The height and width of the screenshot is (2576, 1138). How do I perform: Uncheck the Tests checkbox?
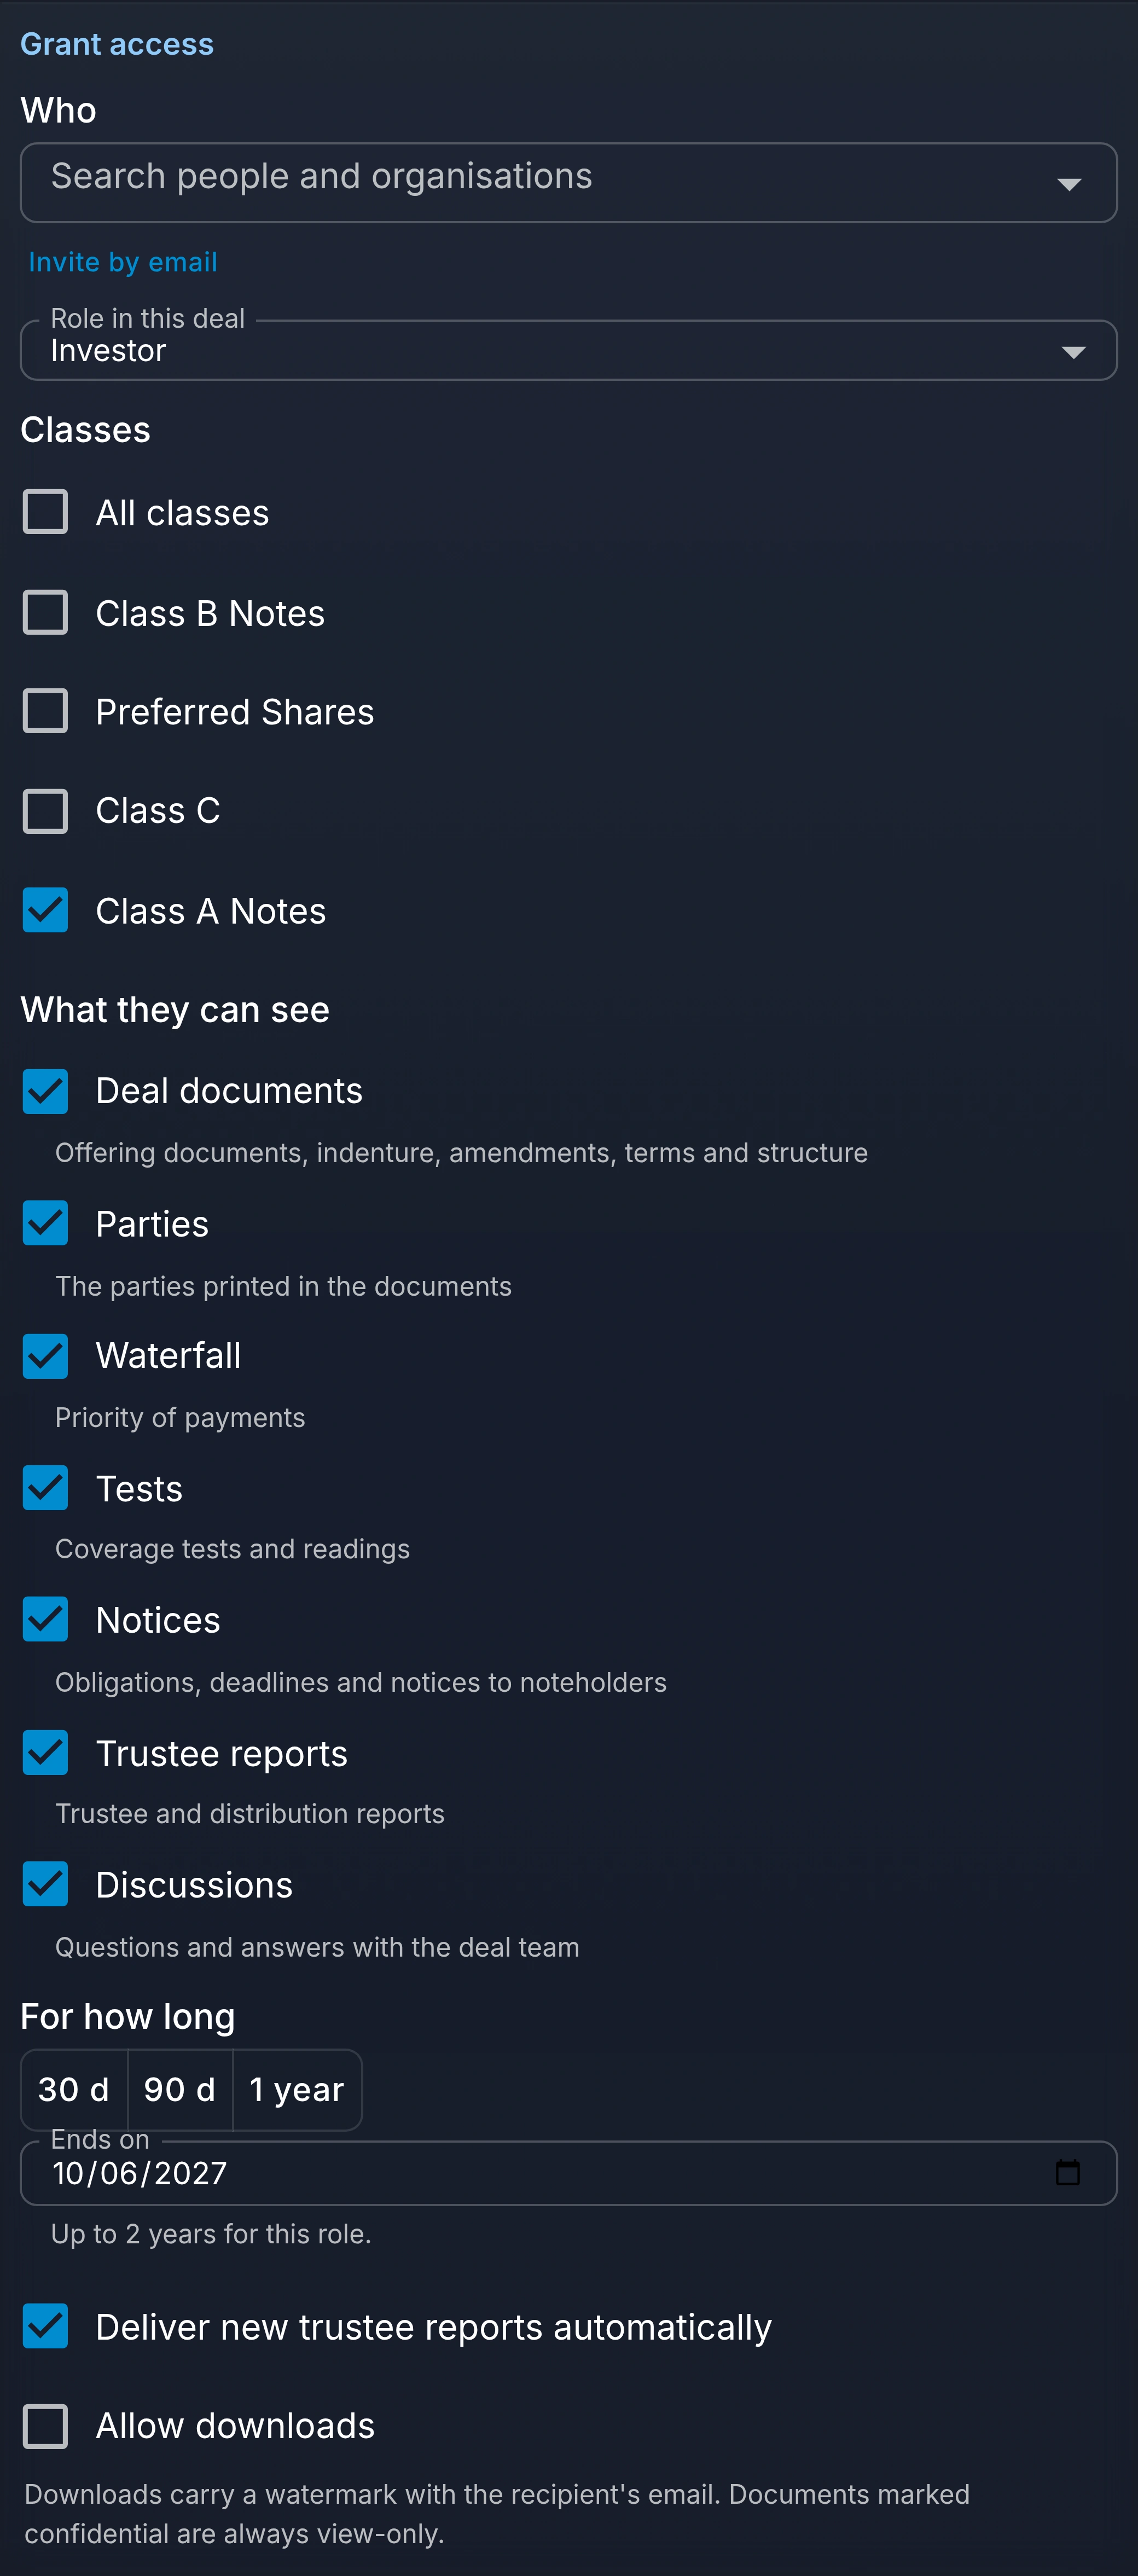[x=45, y=1488]
